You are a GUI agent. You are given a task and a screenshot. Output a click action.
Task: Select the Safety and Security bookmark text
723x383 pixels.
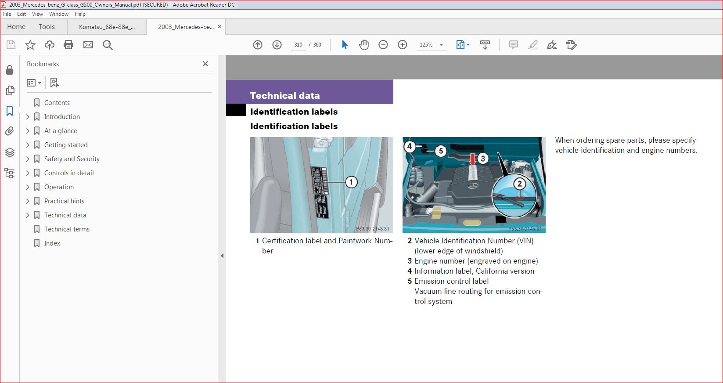(x=72, y=159)
